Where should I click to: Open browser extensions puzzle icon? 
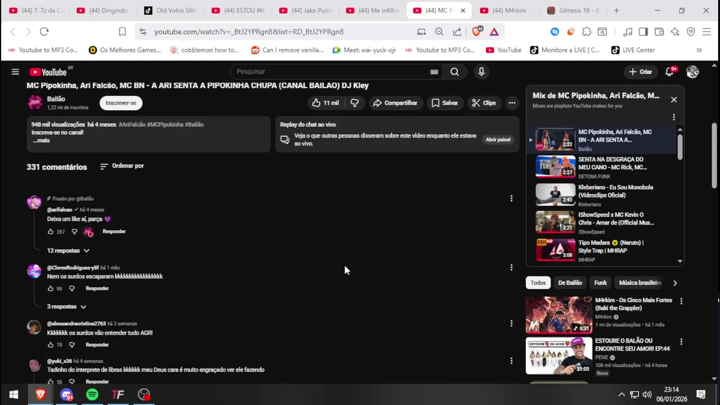[x=587, y=32]
